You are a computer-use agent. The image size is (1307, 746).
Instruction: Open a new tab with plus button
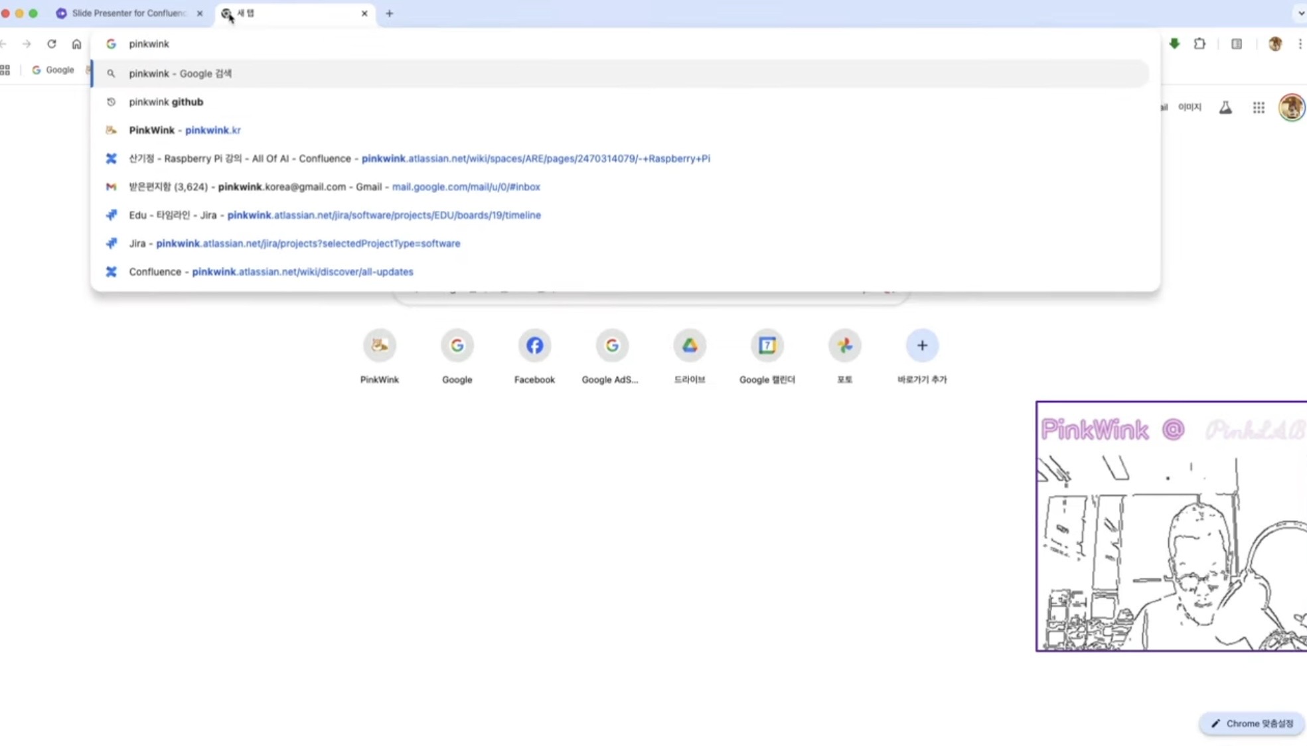click(390, 13)
